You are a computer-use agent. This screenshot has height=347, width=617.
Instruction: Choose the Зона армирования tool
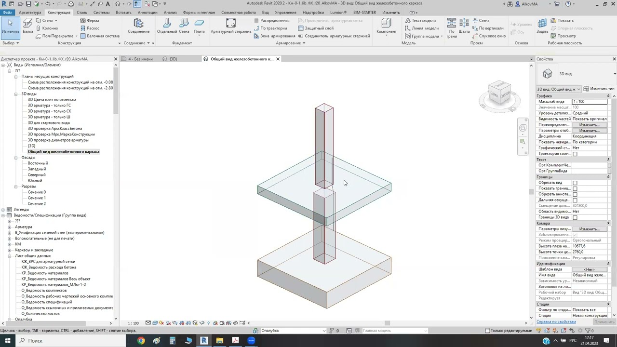tap(275, 36)
